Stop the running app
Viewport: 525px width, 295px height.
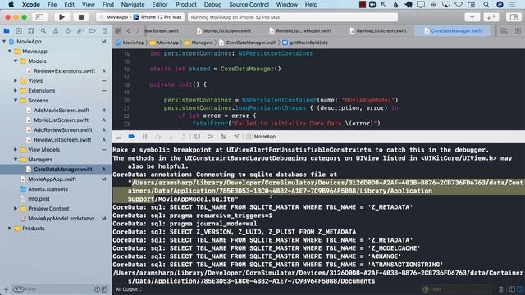(x=80, y=16)
